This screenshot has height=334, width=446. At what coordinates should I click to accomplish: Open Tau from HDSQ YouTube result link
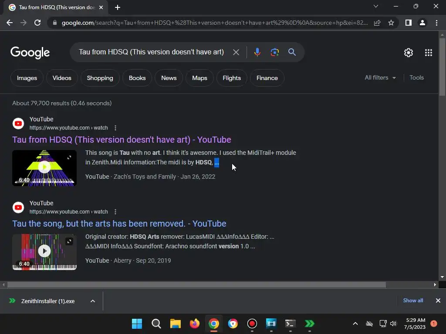pos(122,140)
